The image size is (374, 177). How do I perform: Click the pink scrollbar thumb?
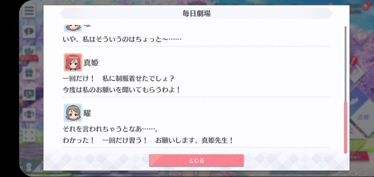(x=345, y=127)
